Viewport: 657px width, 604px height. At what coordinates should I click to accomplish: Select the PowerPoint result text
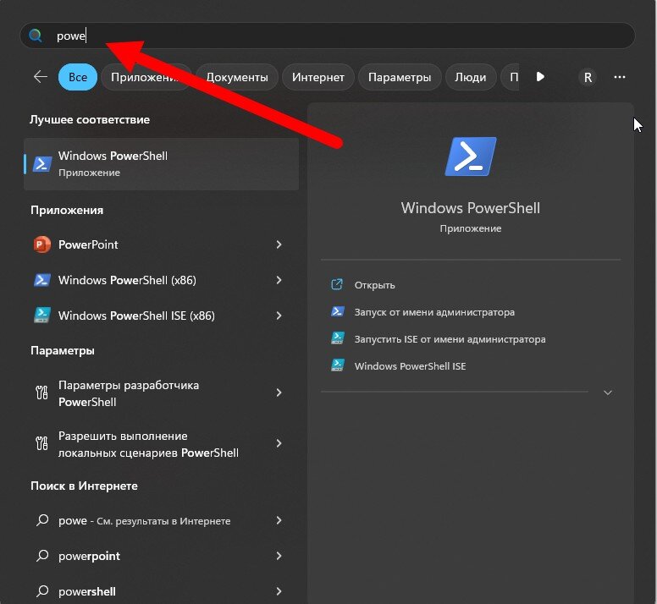(88, 244)
